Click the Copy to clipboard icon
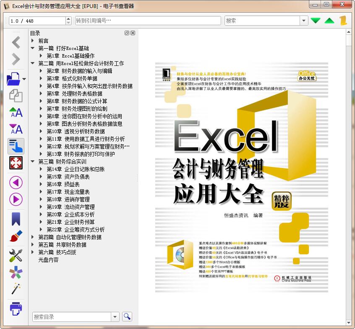The height and width of the screenshot is (329, 355). pos(16,96)
